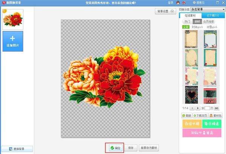Open the 杂志背景 category combo box
Screen dimensions: 226x154
point(208,9)
